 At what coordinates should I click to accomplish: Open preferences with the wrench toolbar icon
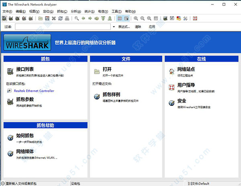click(185, 19)
